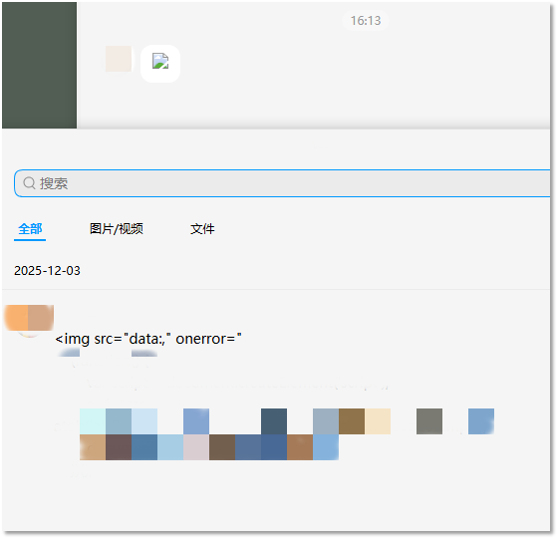Screen dimensions: 557x538
Task: Open the sender avatar beside broken image
Action: coord(119,59)
